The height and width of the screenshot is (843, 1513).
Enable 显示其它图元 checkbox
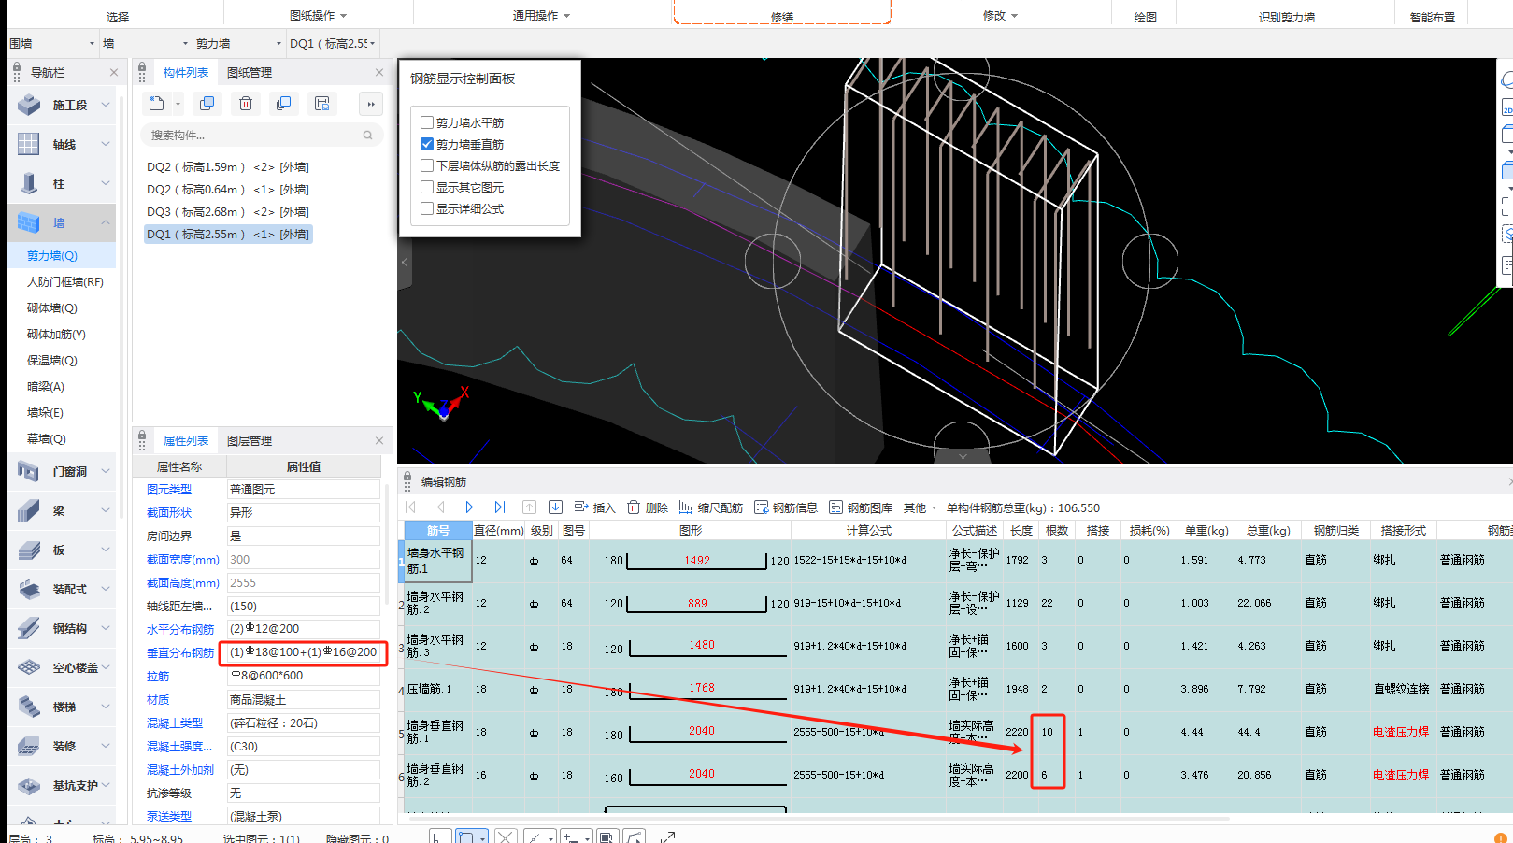tap(427, 187)
